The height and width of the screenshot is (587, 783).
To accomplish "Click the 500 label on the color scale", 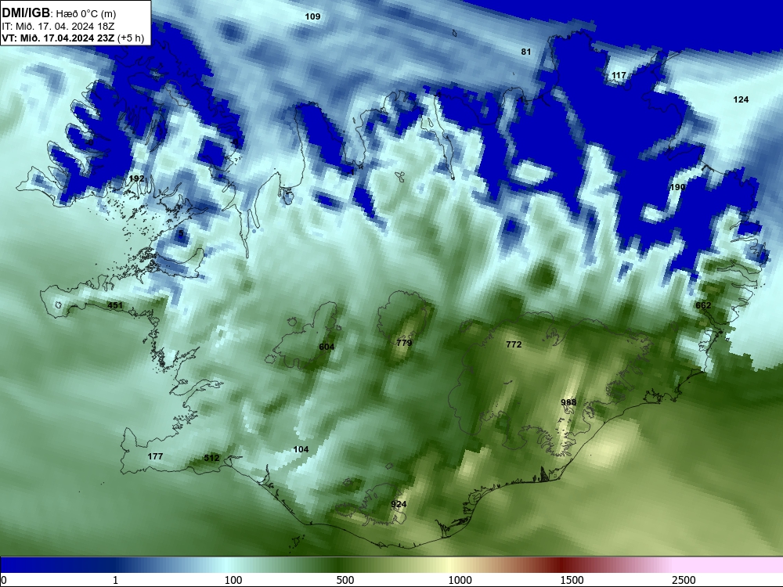I will click(345, 580).
